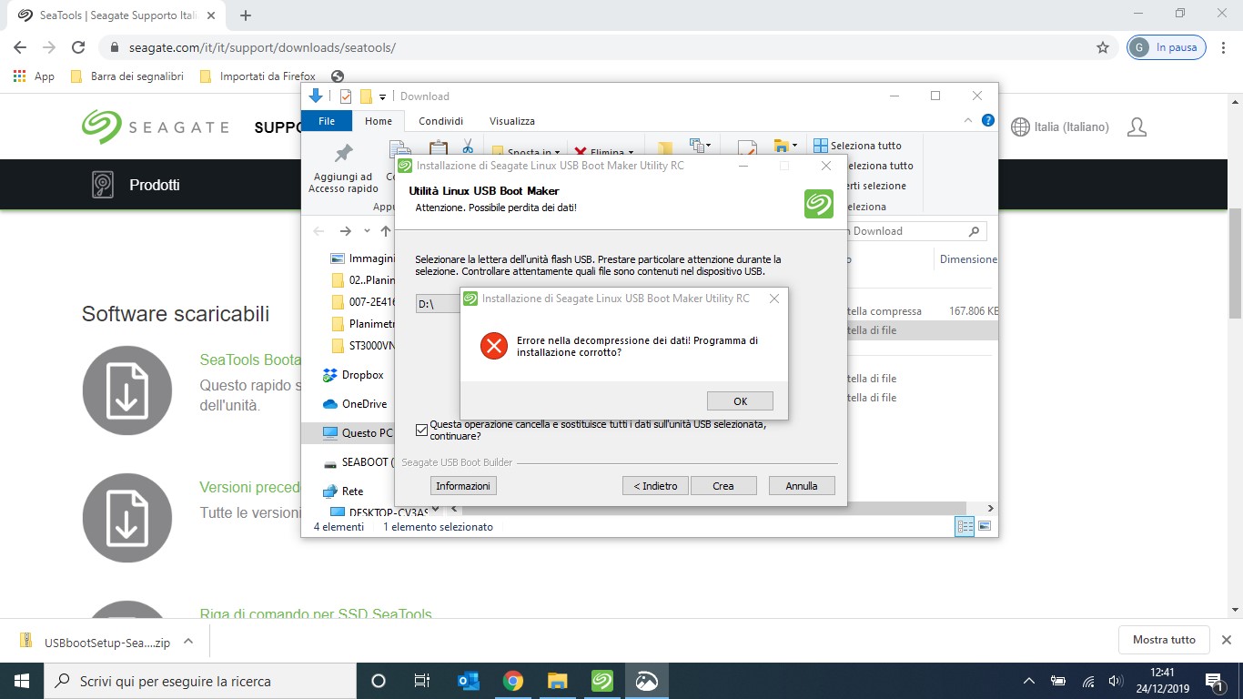Expand options for downloaded USBbootSetup zip

[x=188, y=641]
